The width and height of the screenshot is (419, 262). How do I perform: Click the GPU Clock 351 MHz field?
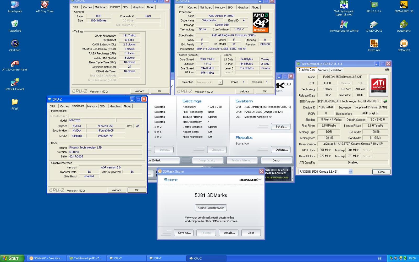[325, 150]
